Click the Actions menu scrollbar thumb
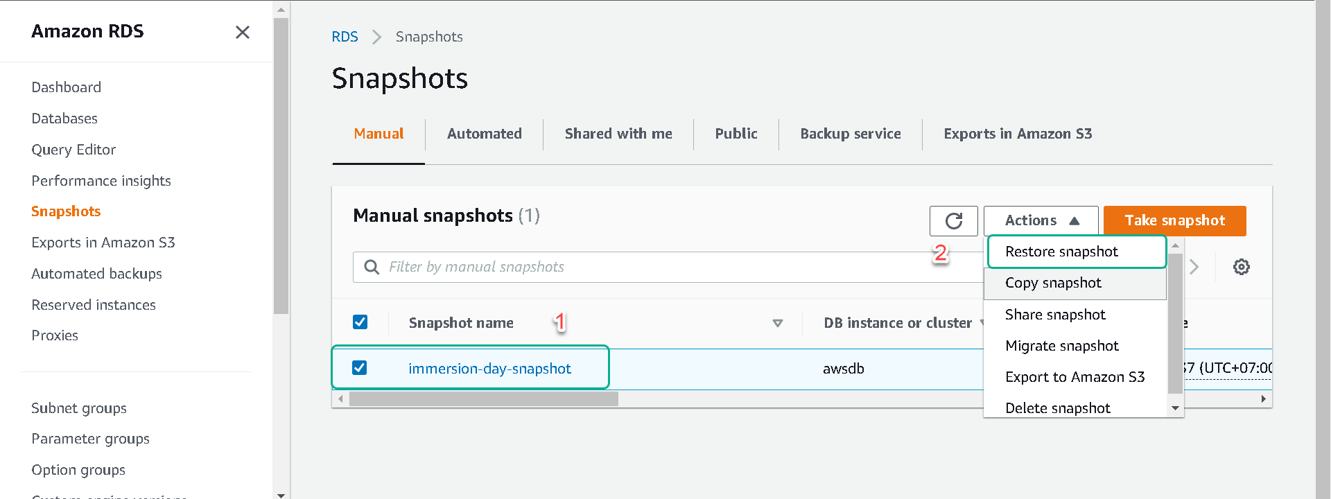 (x=1175, y=324)
